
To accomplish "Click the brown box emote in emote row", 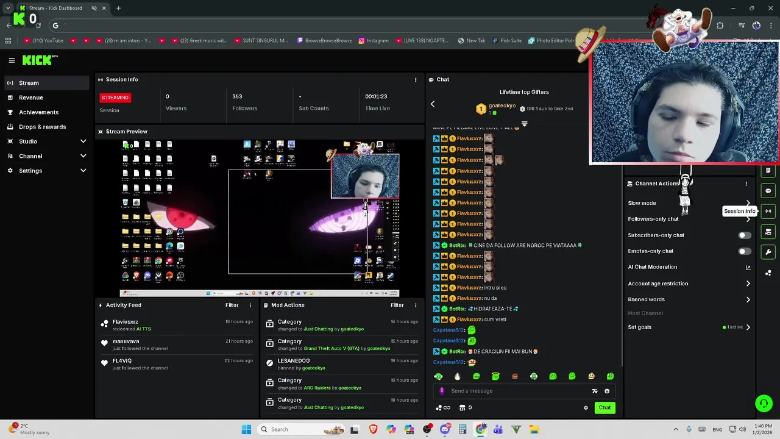I will [515, 376].
